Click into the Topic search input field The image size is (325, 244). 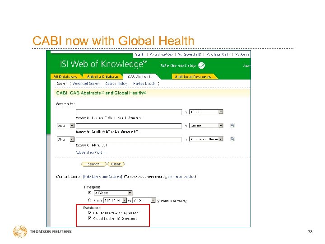pyautogui.click(x=129, y=112)
